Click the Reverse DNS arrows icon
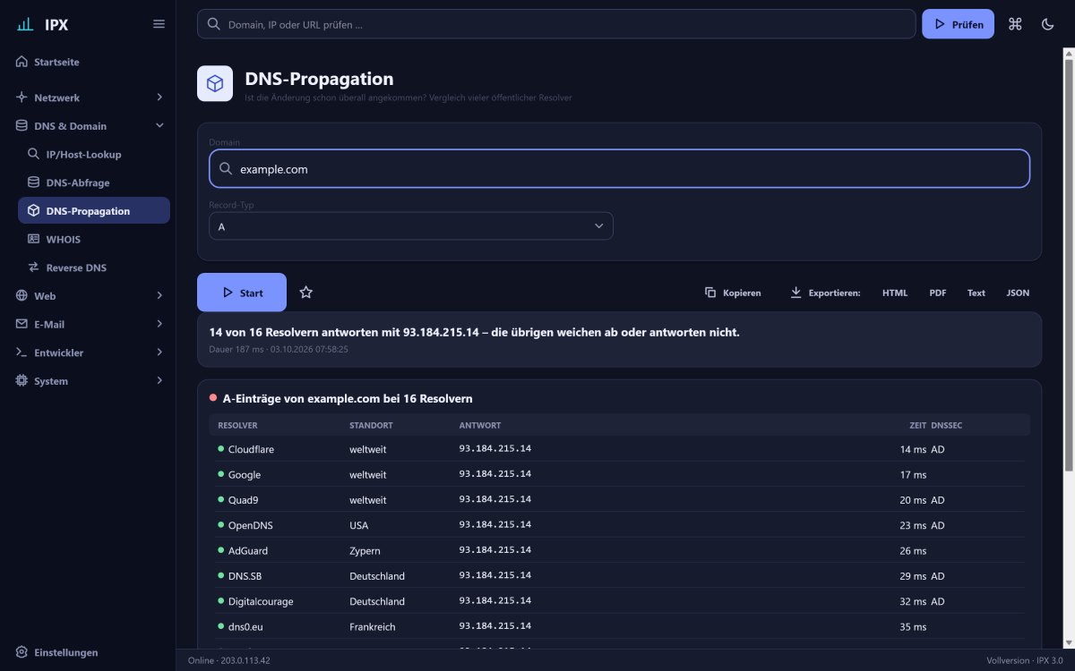1075x671 pixels. (34, 268)
